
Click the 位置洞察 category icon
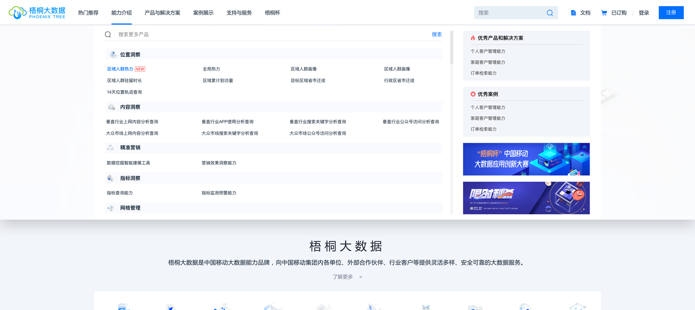113,55
